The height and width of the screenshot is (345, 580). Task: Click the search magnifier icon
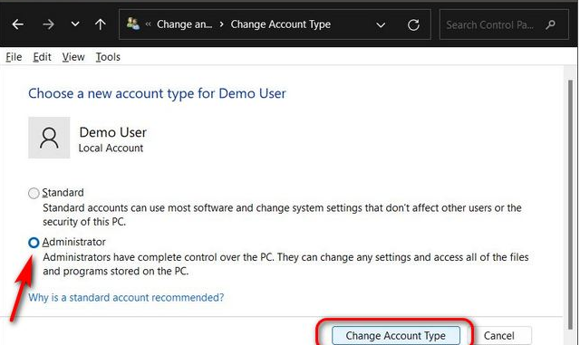[x=550, y=24]
